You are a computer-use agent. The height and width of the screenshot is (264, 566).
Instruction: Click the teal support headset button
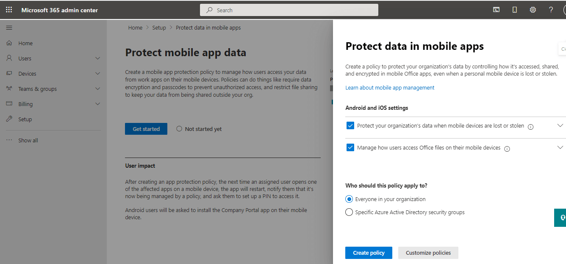(560, 218)
